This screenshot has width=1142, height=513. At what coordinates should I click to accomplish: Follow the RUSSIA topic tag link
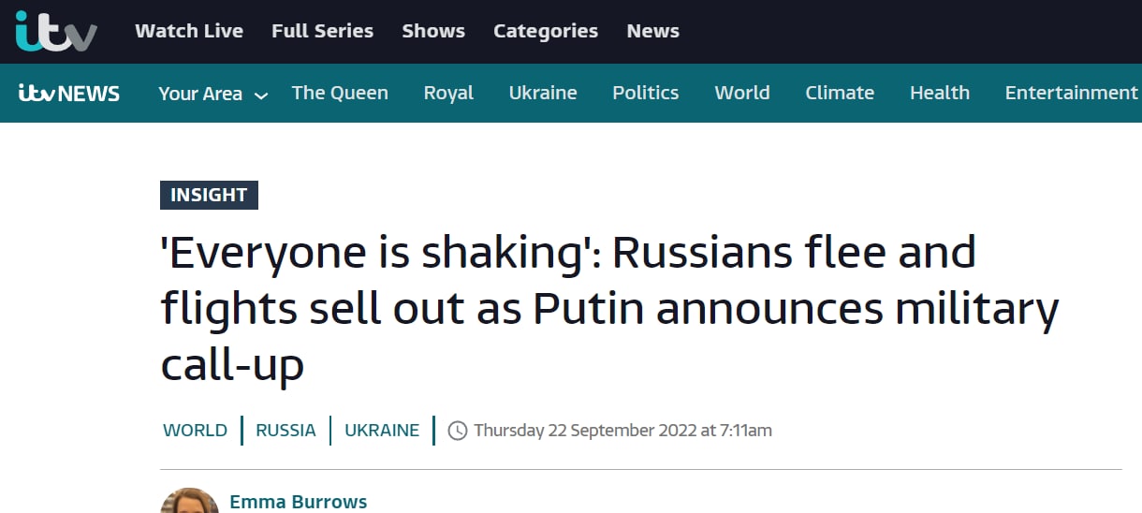pos(285,431)
